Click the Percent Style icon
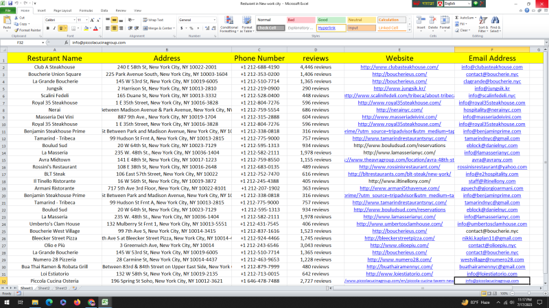The height and width of the screenshot is (308, 549). pos(191,28)
